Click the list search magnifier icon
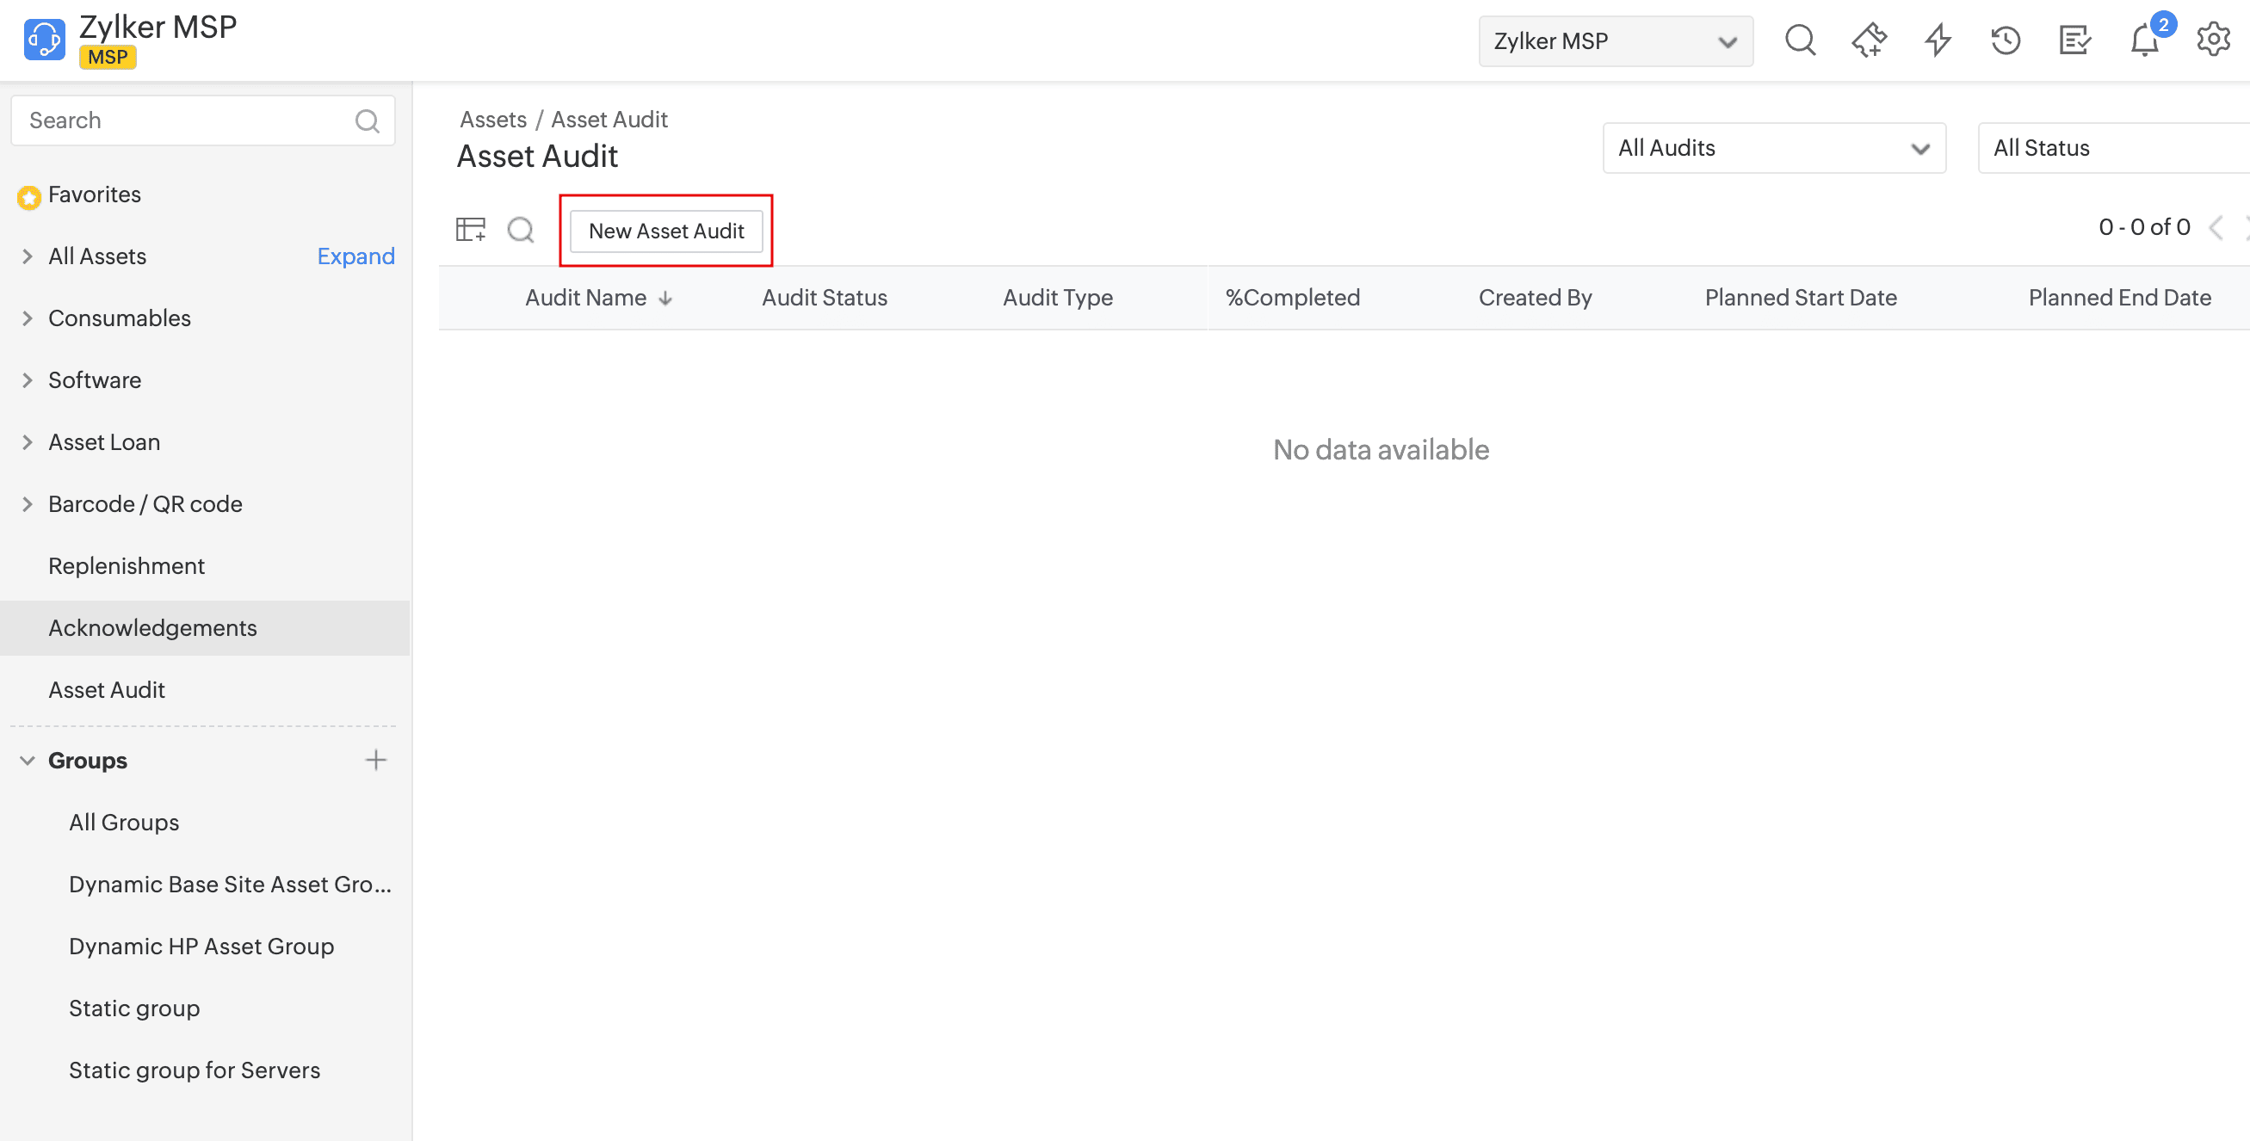Image resolution: width=2250 pixels, height=1141 pixels. (521, 230)
